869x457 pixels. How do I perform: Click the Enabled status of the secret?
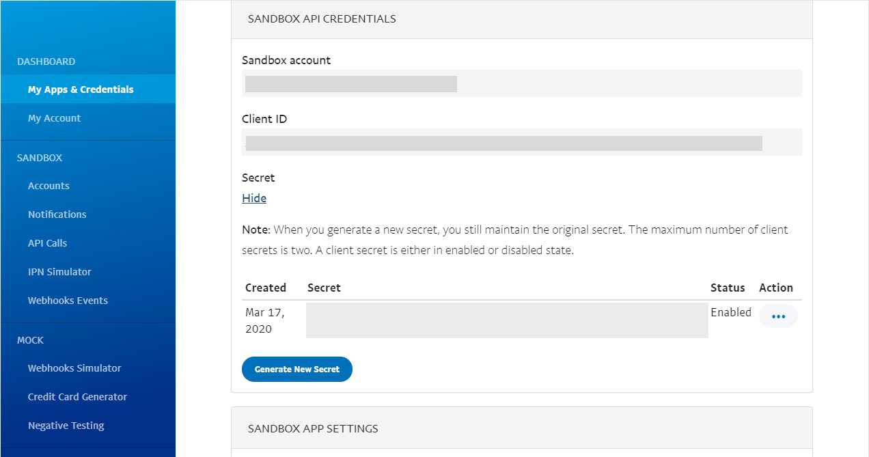(x=730, y=312)
